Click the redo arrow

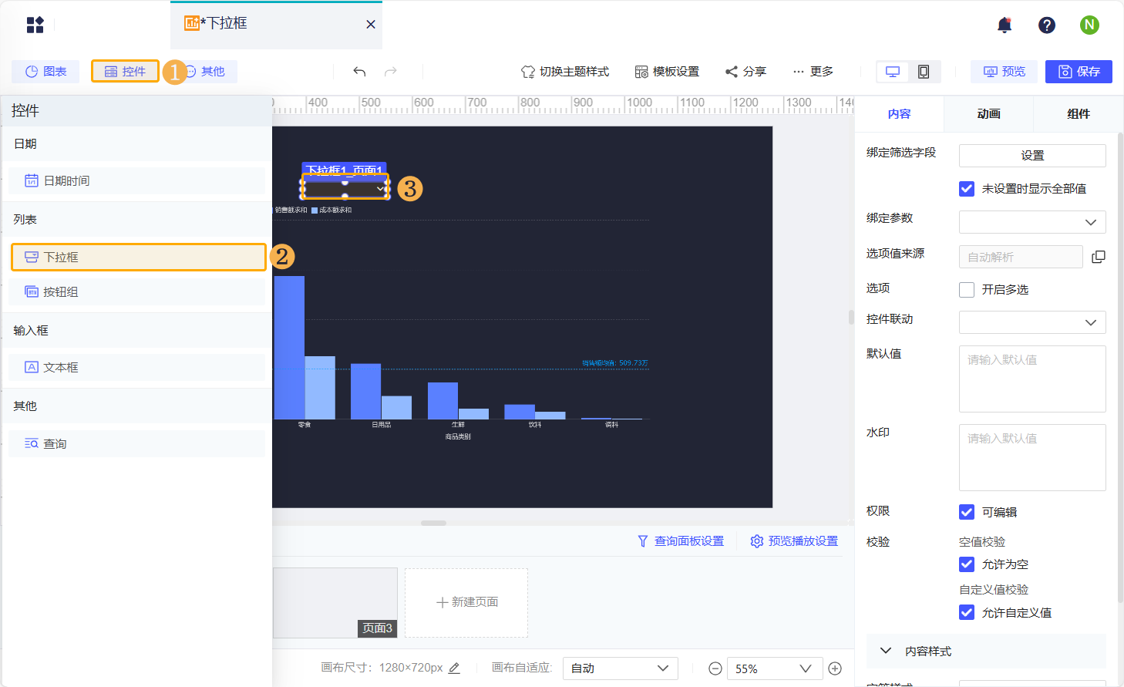pos(391,72)
